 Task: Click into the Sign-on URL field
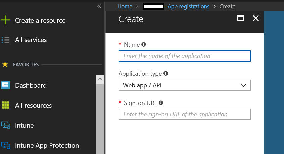point(184,114)
